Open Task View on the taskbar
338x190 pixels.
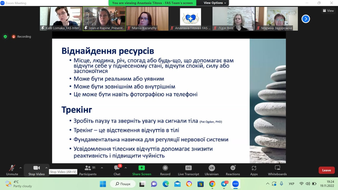pos(142,184)
